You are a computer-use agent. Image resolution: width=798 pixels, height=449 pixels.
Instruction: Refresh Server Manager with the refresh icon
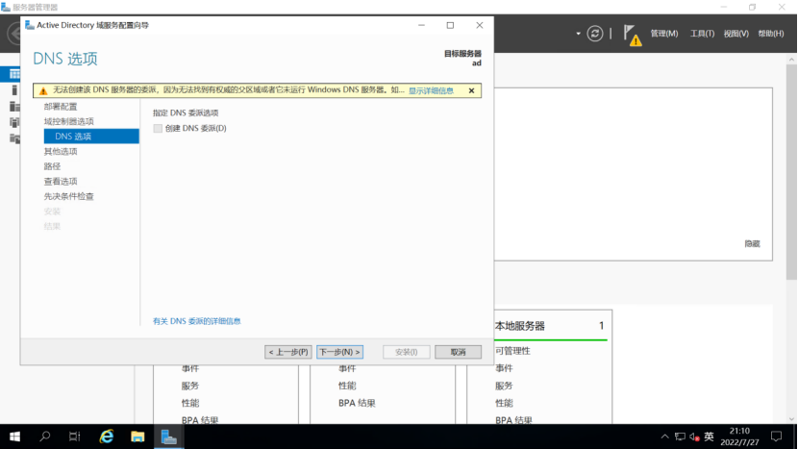click(x=594, y=34)
